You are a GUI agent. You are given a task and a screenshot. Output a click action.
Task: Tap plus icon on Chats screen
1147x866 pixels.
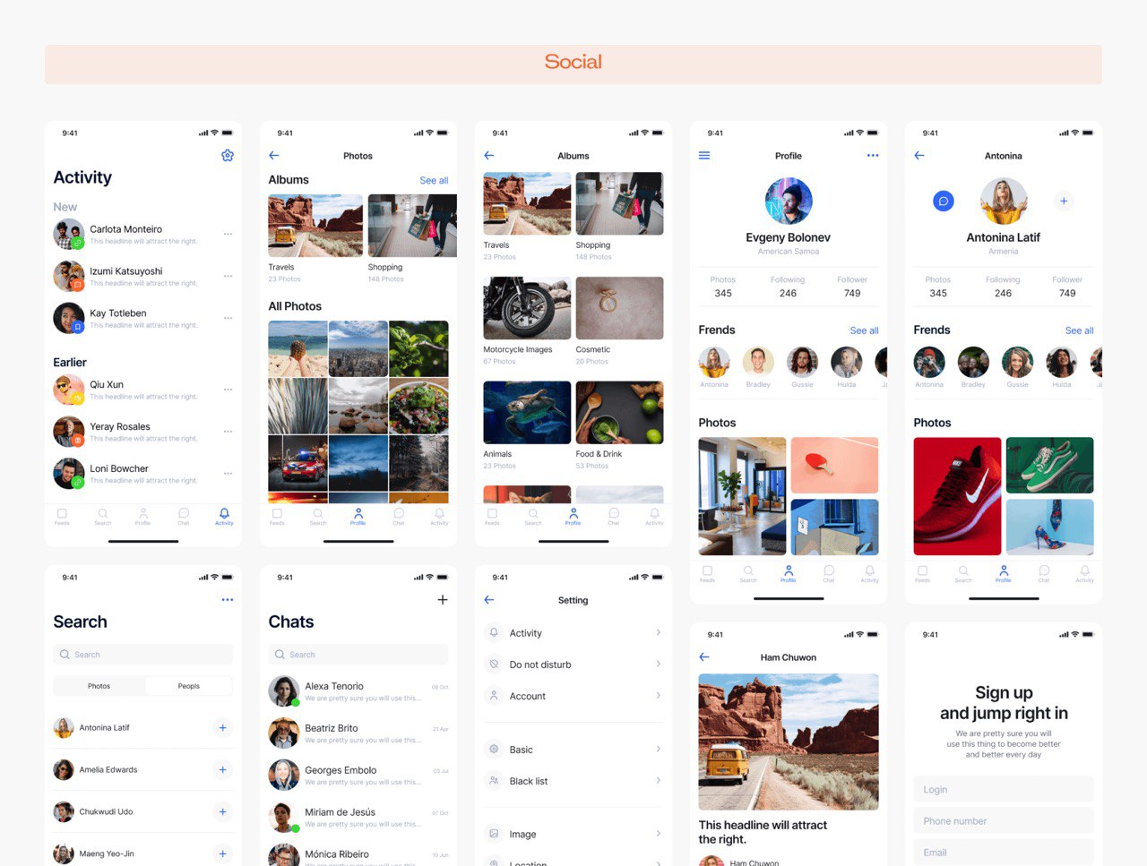point(443,600)
